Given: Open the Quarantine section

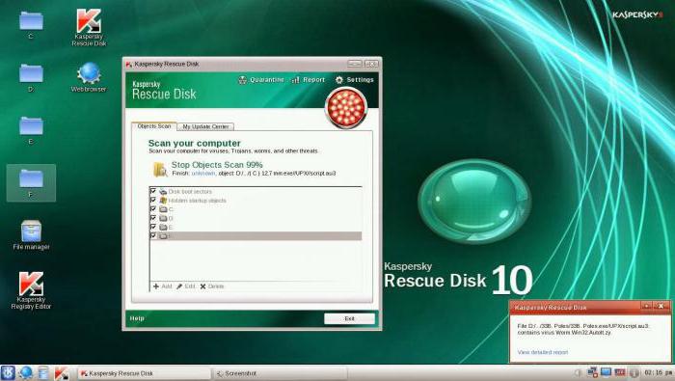Looking at the screenshot, I should (x=261, y=80).
